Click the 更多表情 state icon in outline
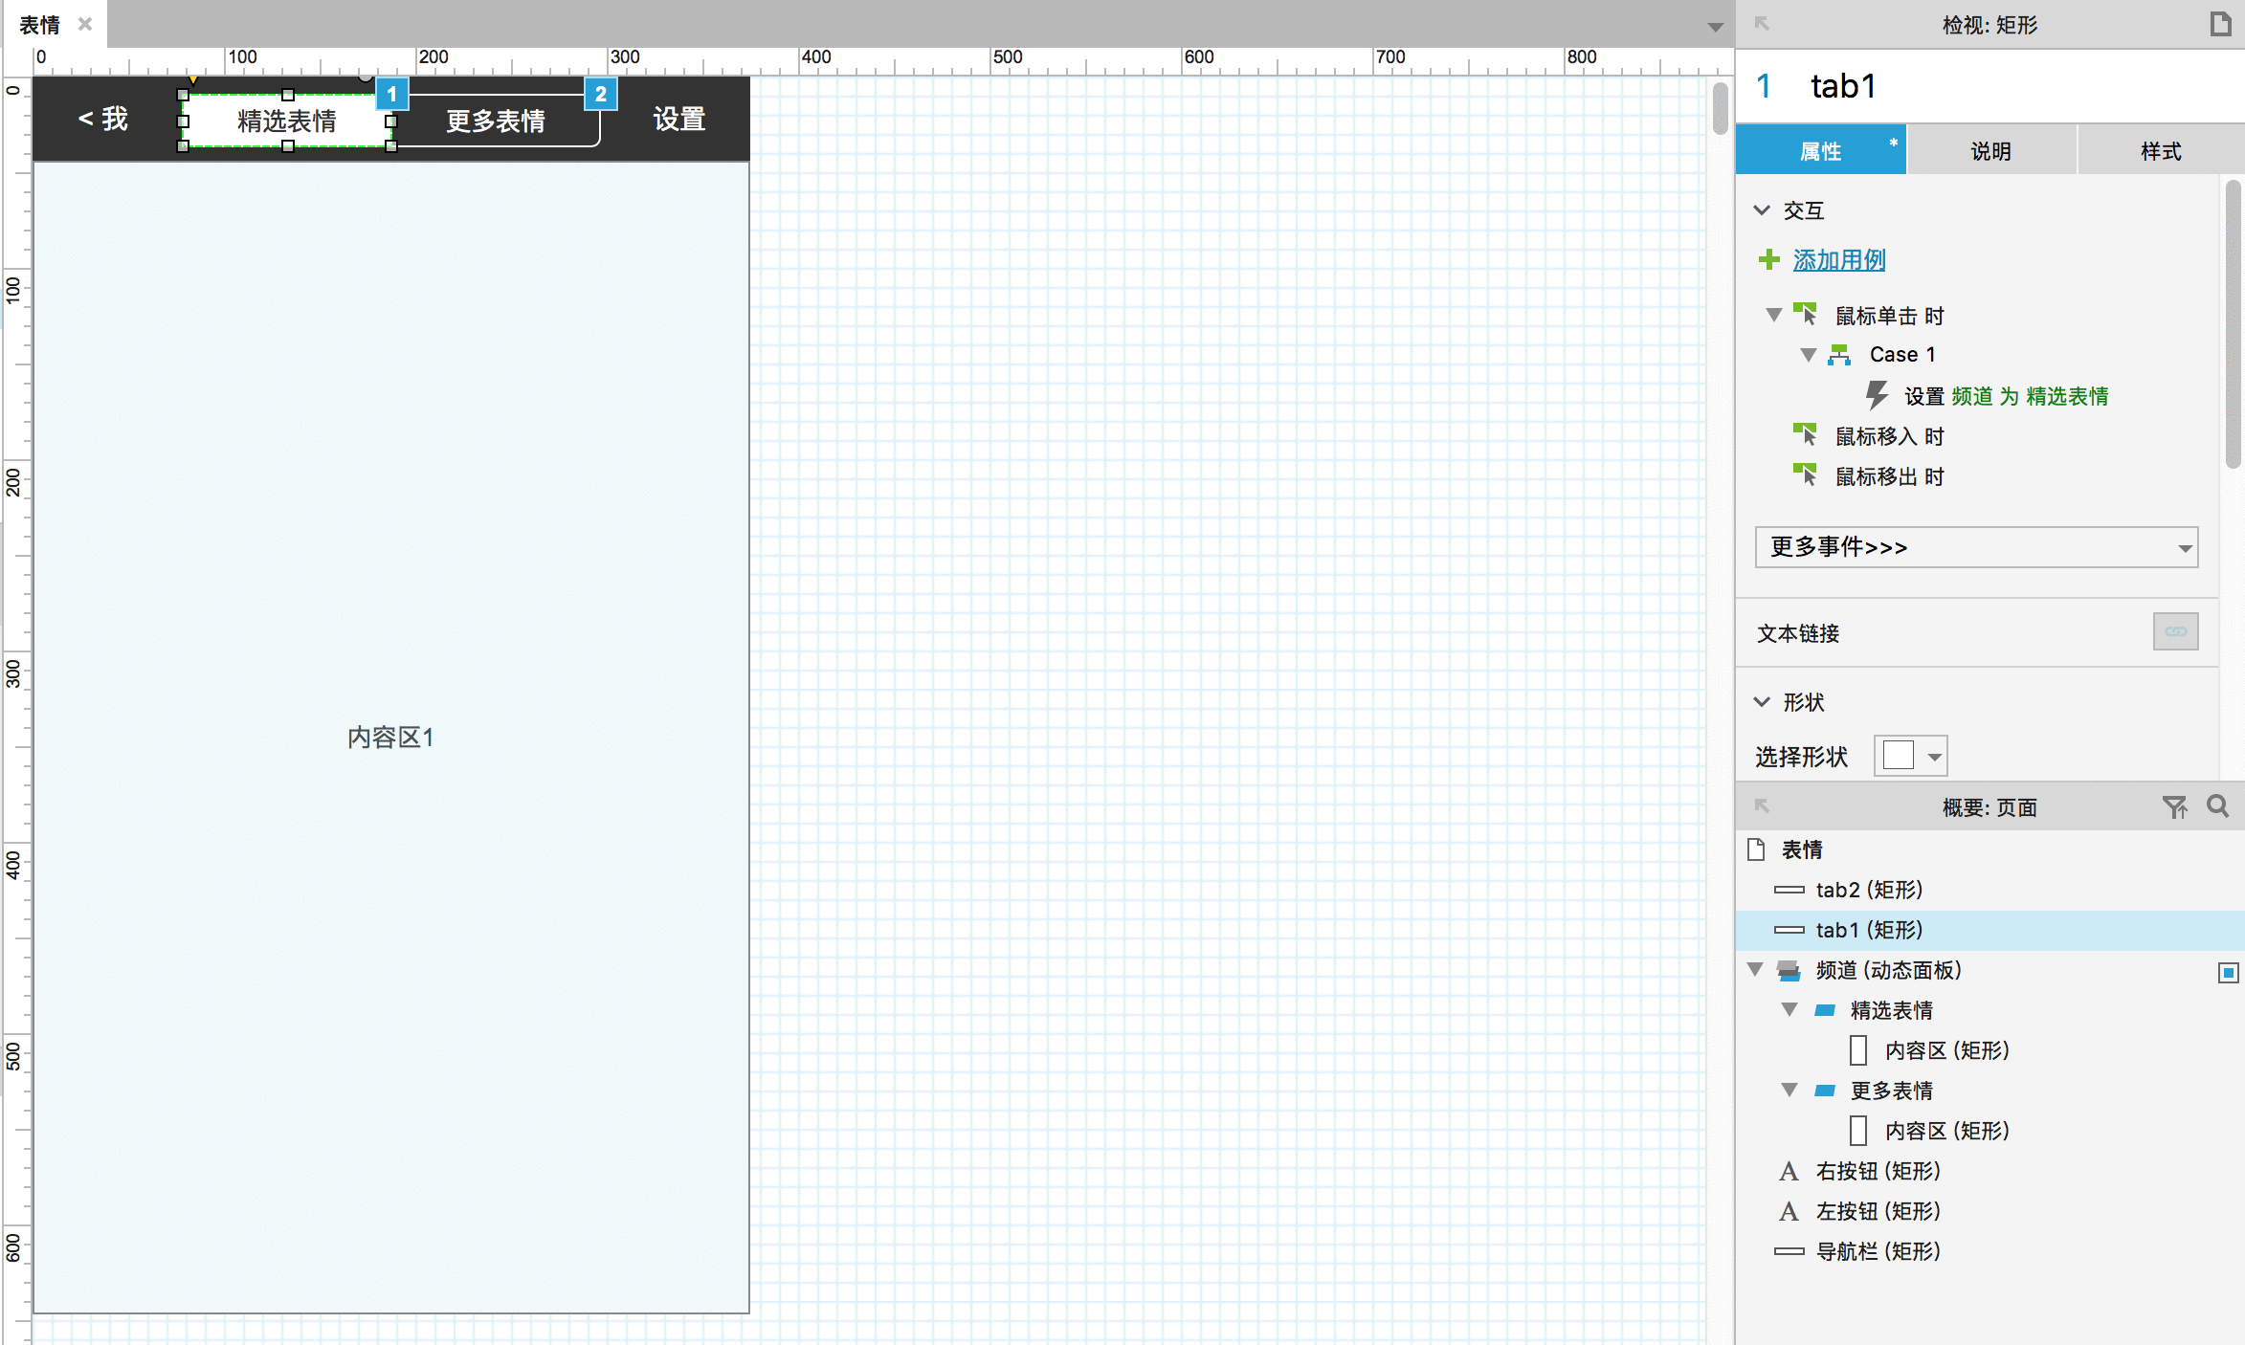This screenshot has width=2245, height=1345. point(1825,1091)
